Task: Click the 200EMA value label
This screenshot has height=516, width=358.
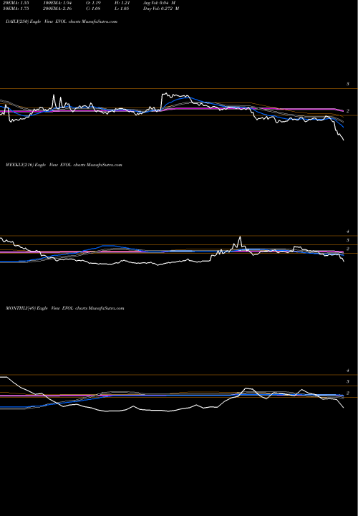Action: (x=57, y=9)
